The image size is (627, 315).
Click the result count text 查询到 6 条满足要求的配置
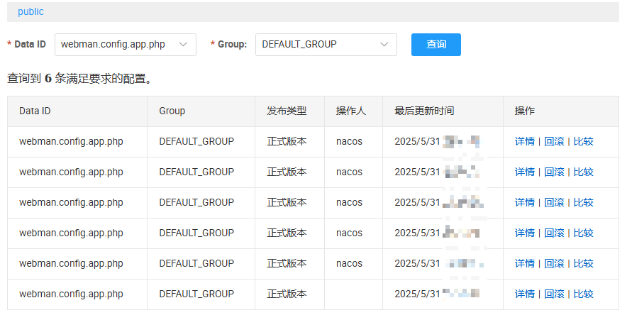click(x=80, y=78)
